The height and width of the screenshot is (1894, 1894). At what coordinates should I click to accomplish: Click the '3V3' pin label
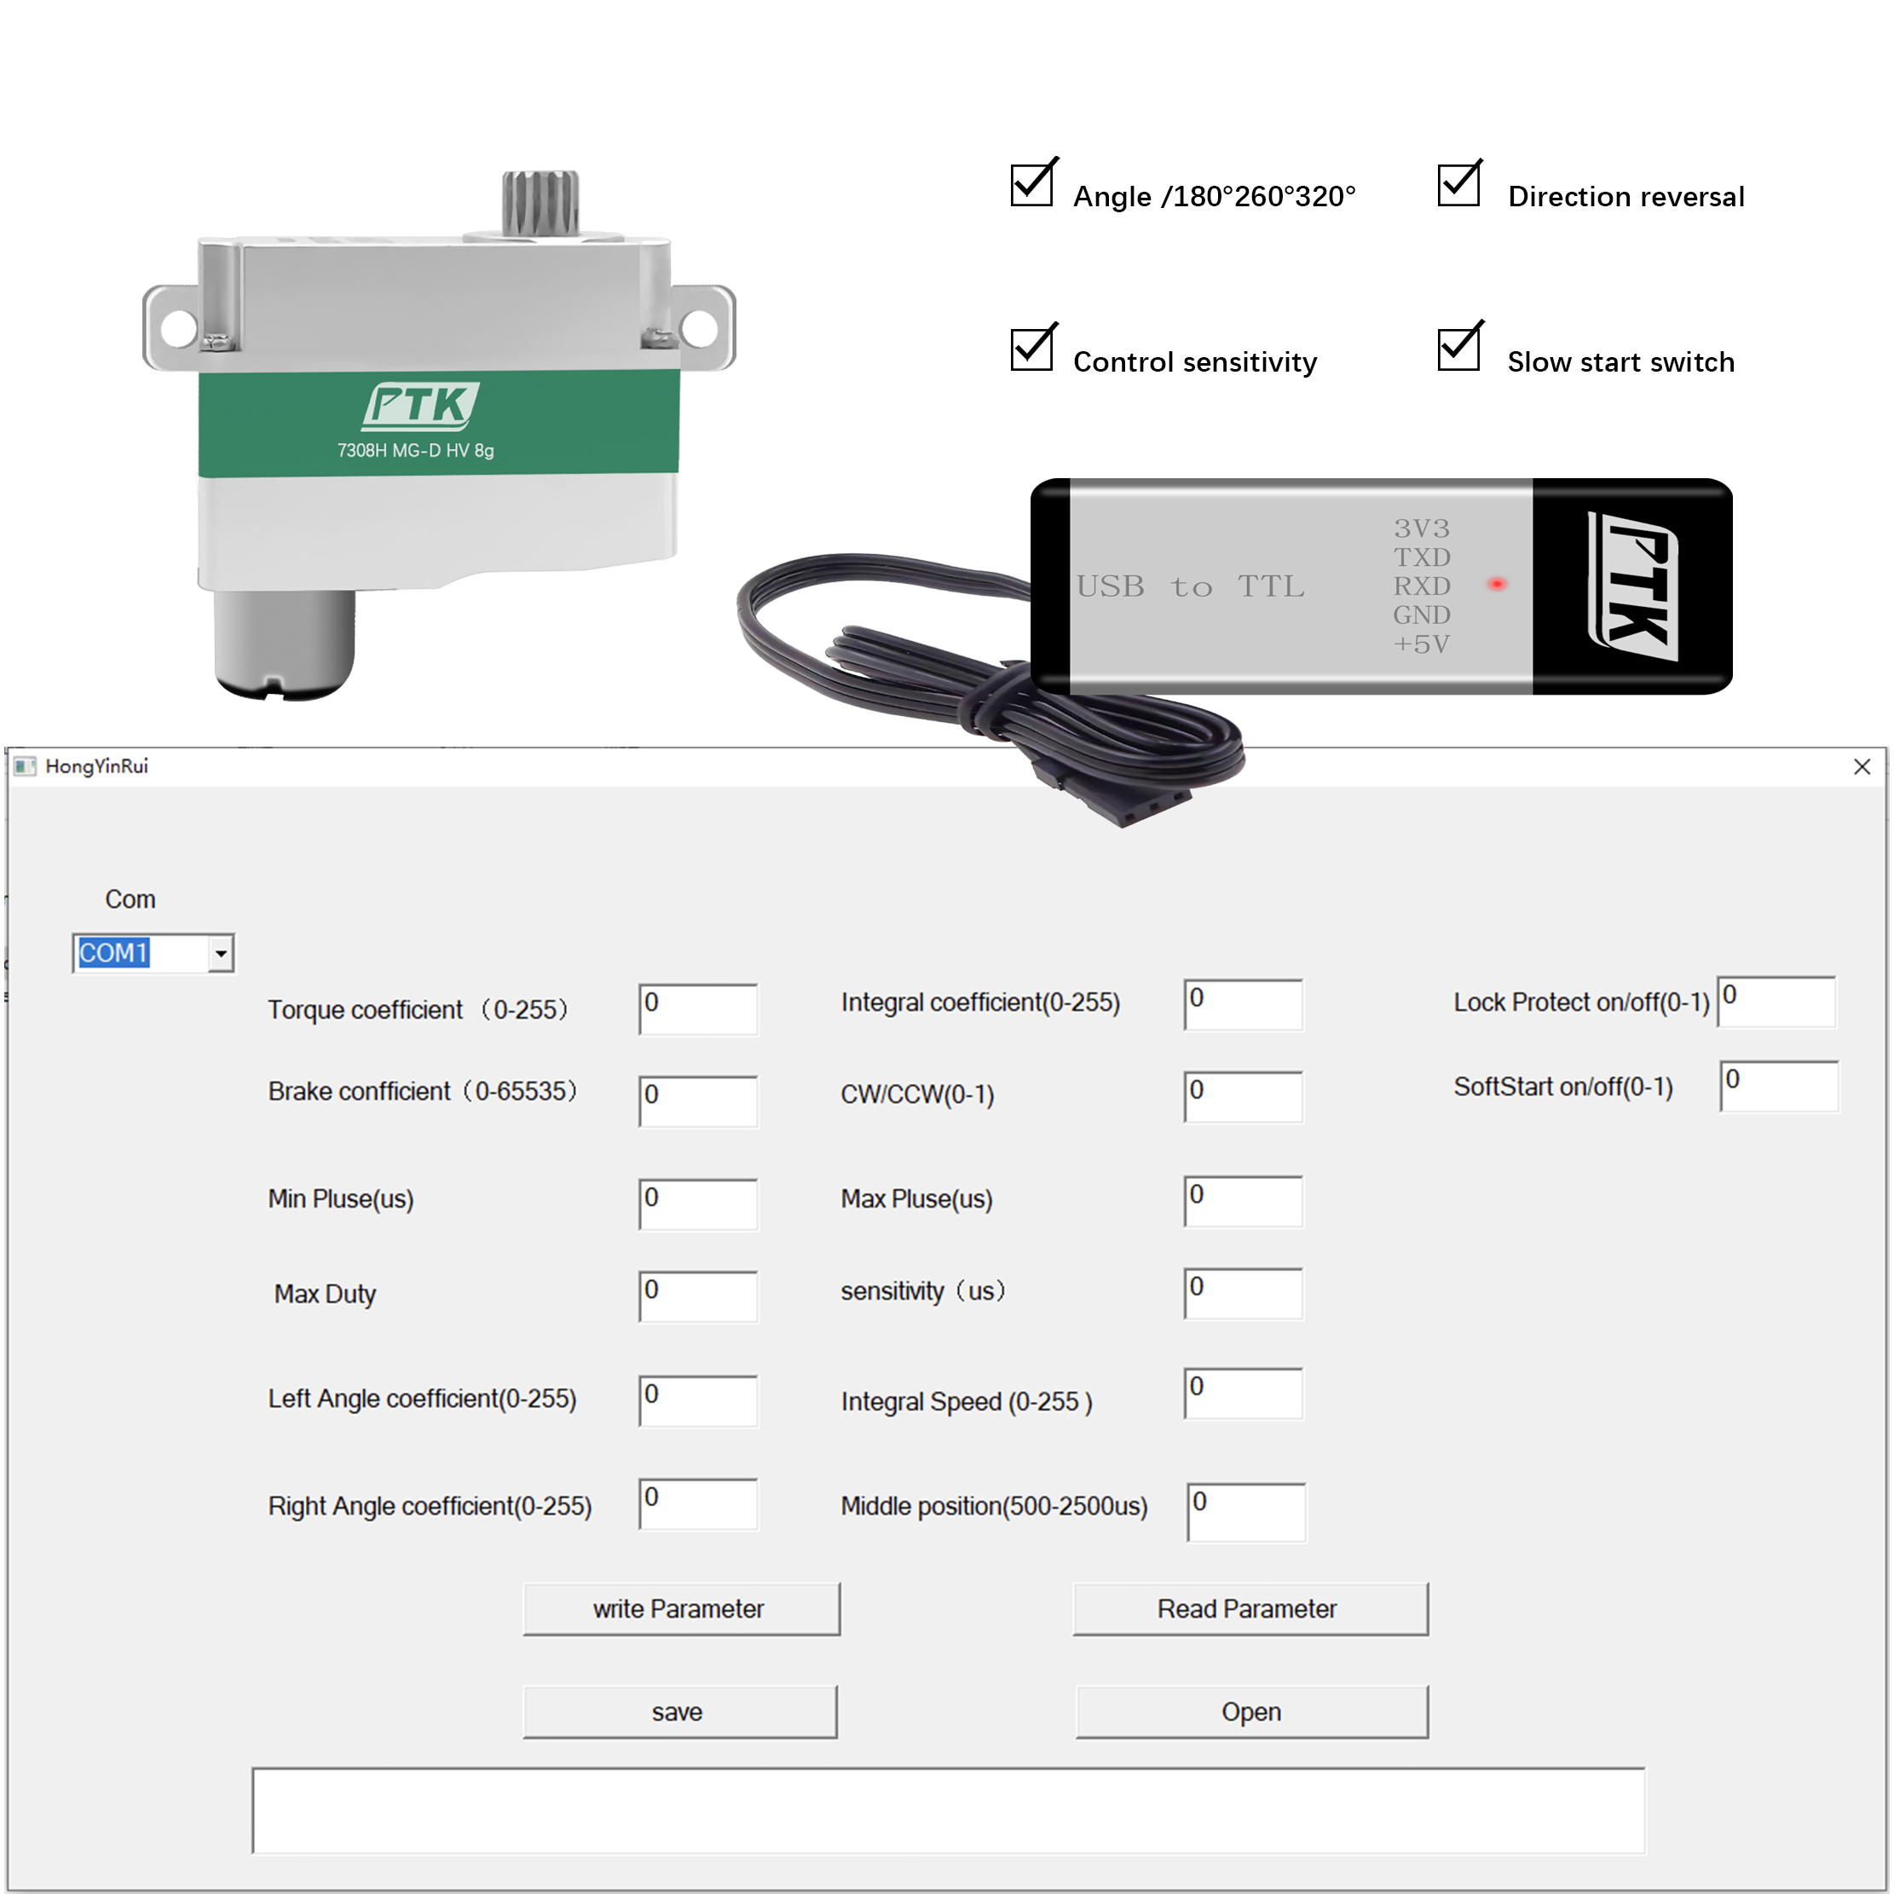click(1422, 528)
